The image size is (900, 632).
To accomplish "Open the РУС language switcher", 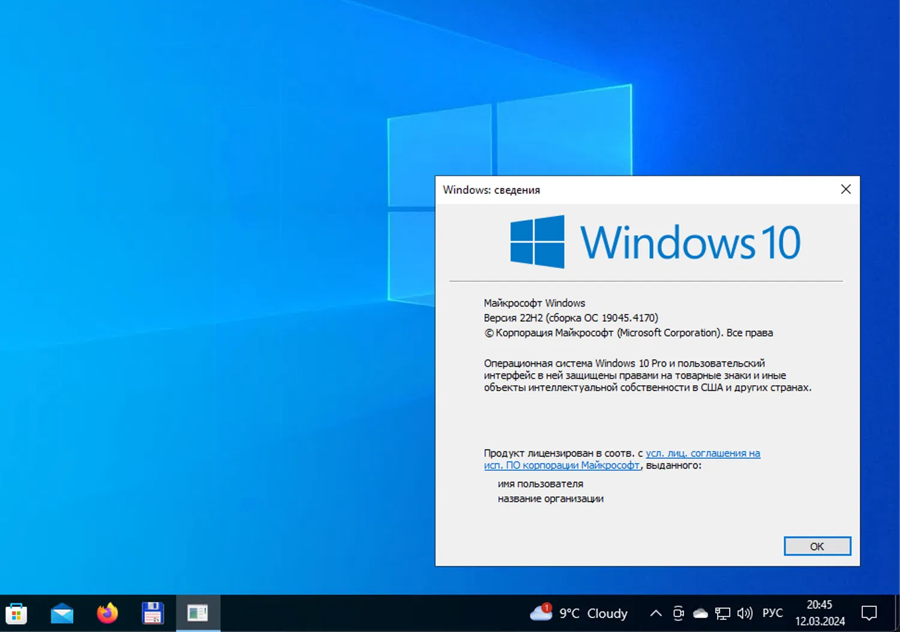I will [x=773, y=613].
